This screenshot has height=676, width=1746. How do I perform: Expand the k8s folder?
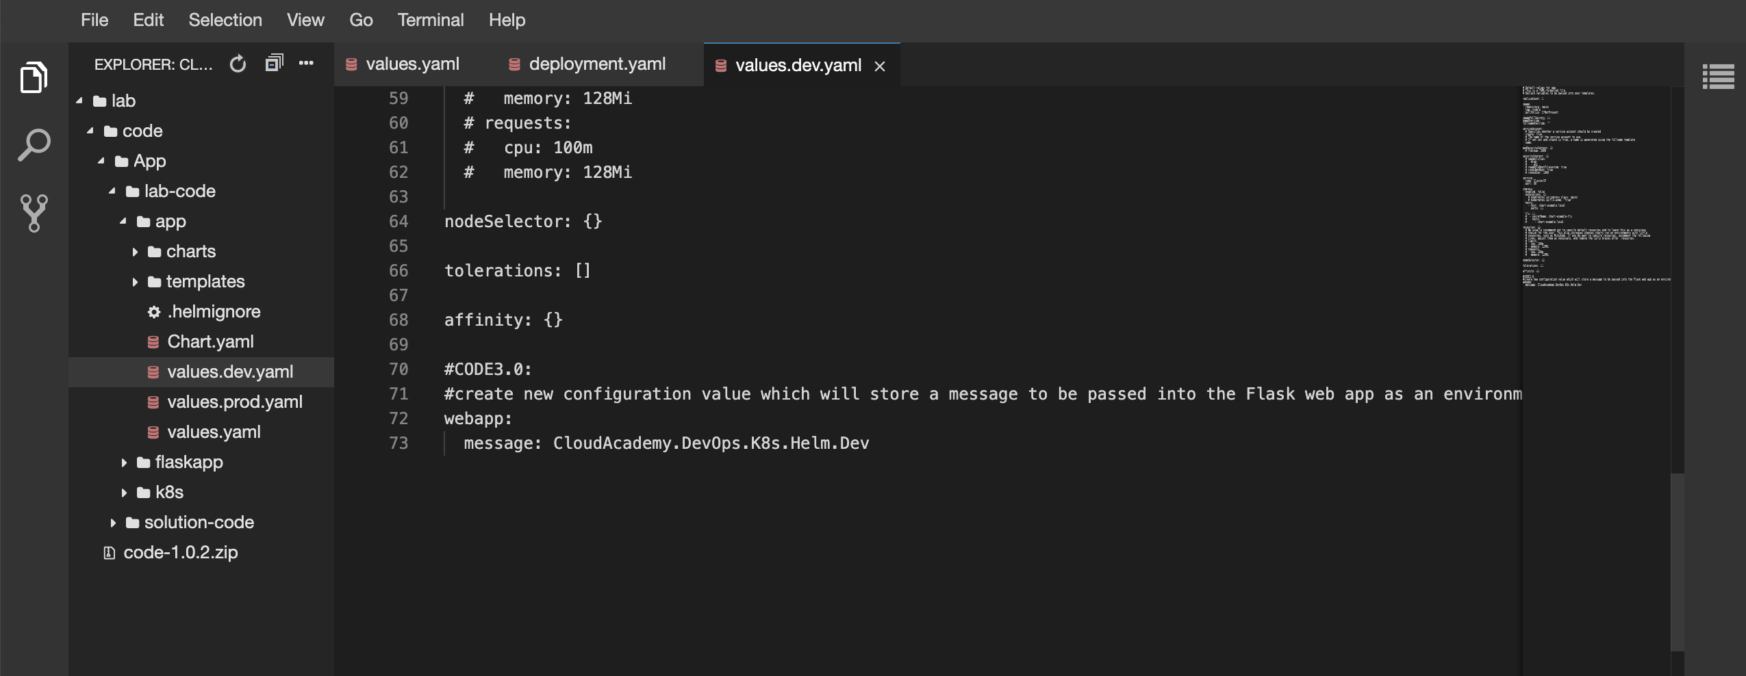click(124, 493)
